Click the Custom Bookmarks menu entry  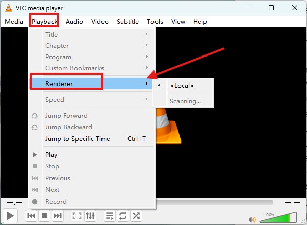tap(91, 68)
